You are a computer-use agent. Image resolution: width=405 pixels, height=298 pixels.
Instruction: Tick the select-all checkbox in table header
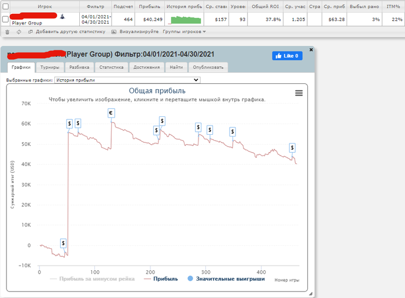coord(5,6)
